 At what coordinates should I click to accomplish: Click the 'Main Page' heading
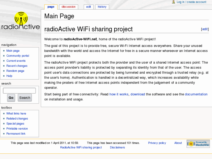(x=59, y=16)
